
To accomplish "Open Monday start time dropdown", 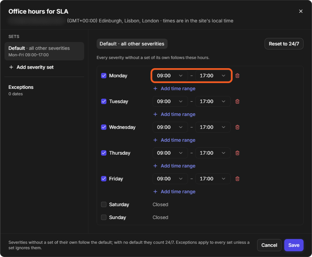I will [x=170, y=76].
